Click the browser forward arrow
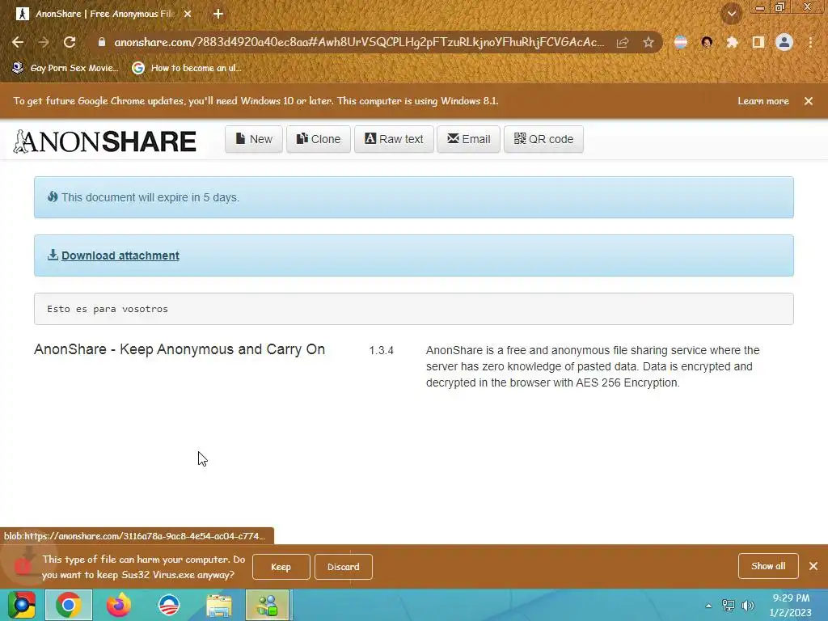828x621 pixels. [44, 42]
